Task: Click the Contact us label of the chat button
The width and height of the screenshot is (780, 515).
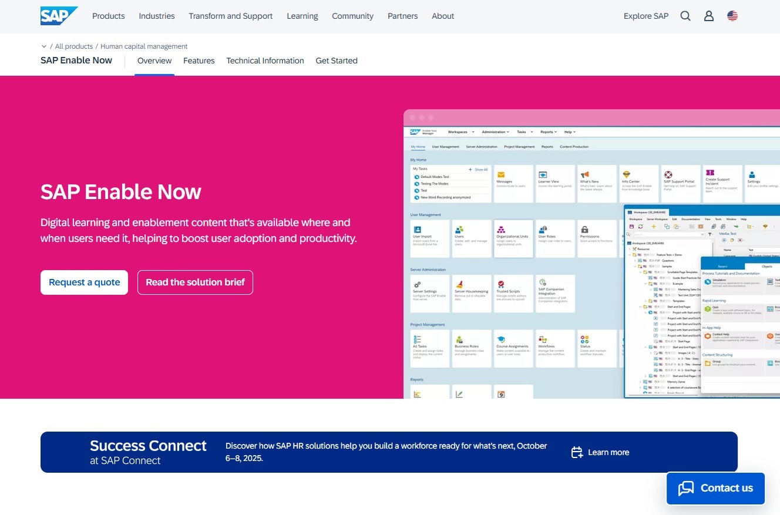Action: click(x=727, y=488)
